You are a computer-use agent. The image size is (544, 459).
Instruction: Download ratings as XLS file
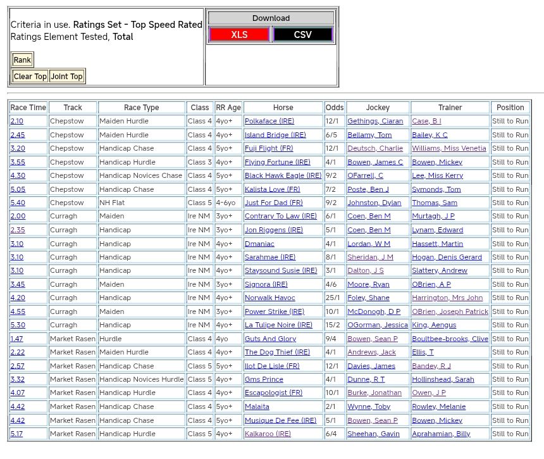(239, 35)
